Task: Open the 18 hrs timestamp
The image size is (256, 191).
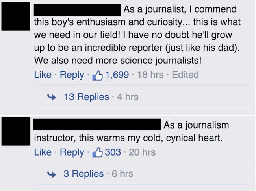Action: point(150,75)
